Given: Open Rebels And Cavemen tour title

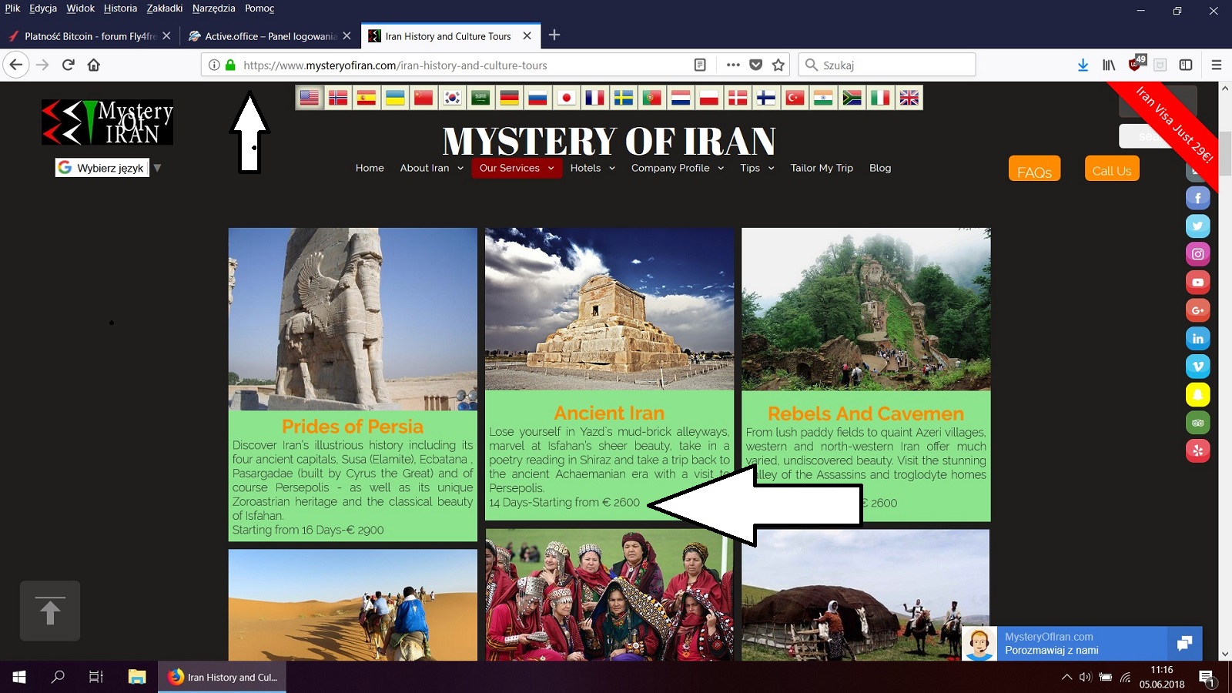Looking at the screenshot, I should (x=865, y=413).
